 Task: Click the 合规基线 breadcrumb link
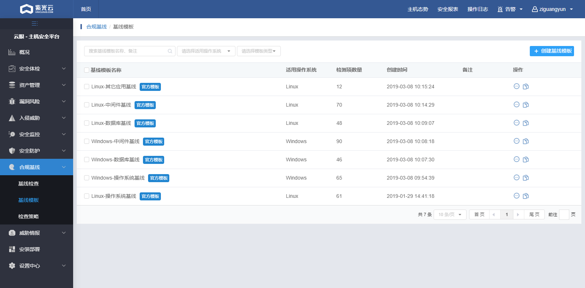tap(97, 27)
